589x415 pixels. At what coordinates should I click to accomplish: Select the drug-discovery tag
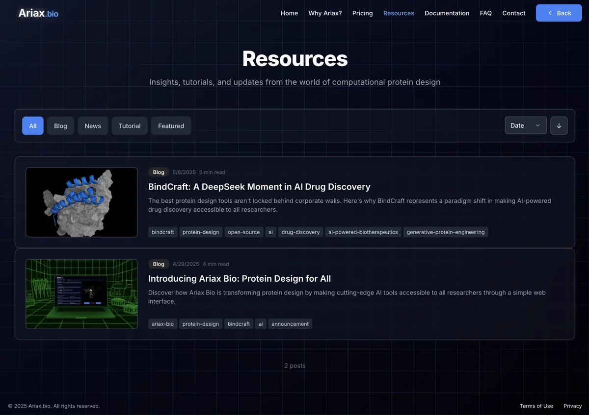point(300,232)
